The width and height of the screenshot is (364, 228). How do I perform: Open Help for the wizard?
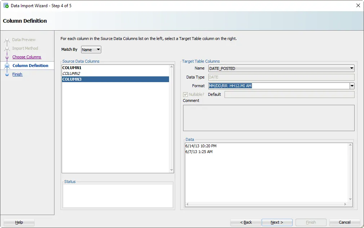19,222
